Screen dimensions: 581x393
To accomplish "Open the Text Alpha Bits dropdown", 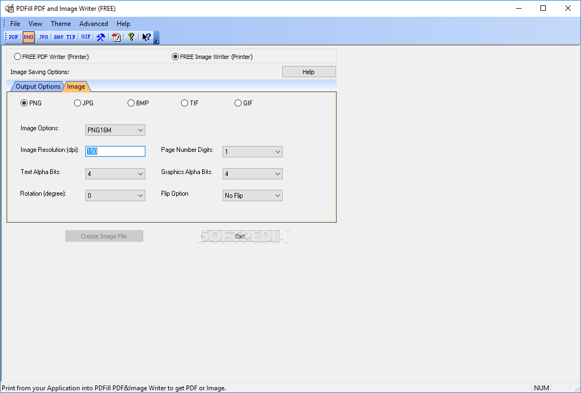I will click(x=115, y=174).
